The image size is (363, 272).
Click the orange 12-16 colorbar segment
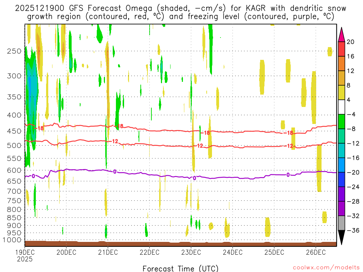pos(341,64)
